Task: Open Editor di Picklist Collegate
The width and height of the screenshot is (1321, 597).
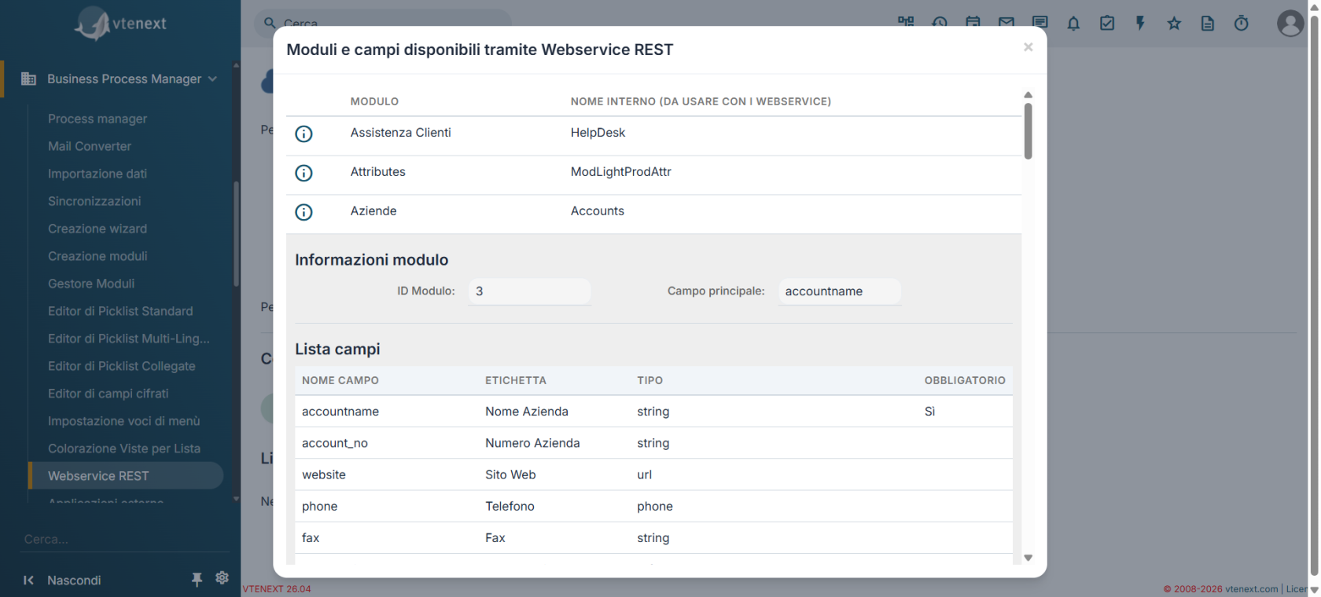Action: [122, 366]
